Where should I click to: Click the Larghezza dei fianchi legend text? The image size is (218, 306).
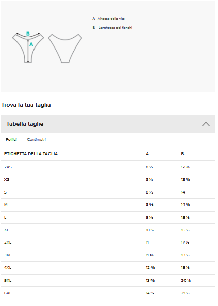tap(113, 28)
